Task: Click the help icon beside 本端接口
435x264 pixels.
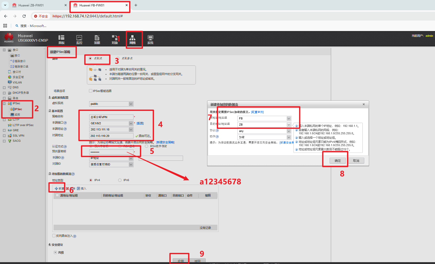Action: pyautogui.click(x=65, y=123)
